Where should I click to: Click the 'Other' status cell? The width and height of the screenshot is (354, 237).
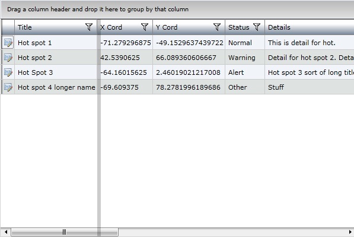(x=245, y=87)
